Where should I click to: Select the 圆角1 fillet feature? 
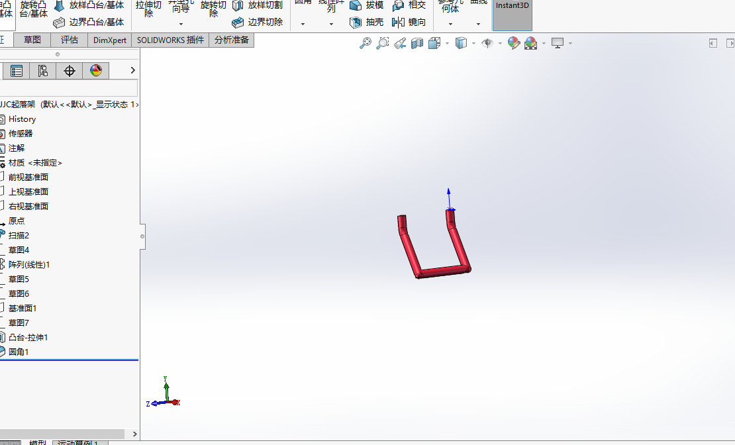19,352
